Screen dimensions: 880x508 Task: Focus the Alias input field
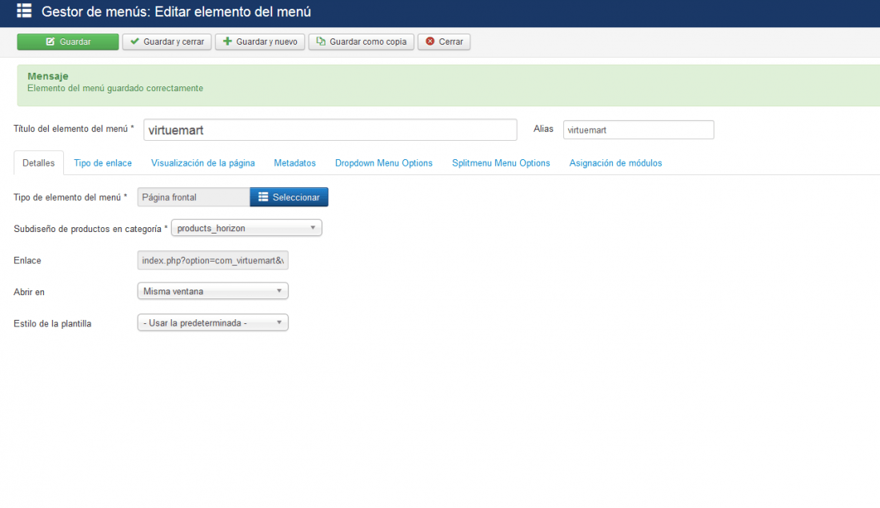tap(638, 130)
